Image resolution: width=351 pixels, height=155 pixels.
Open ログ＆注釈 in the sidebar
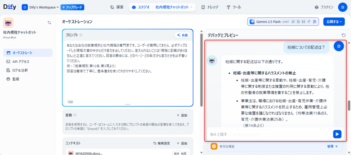20,70
